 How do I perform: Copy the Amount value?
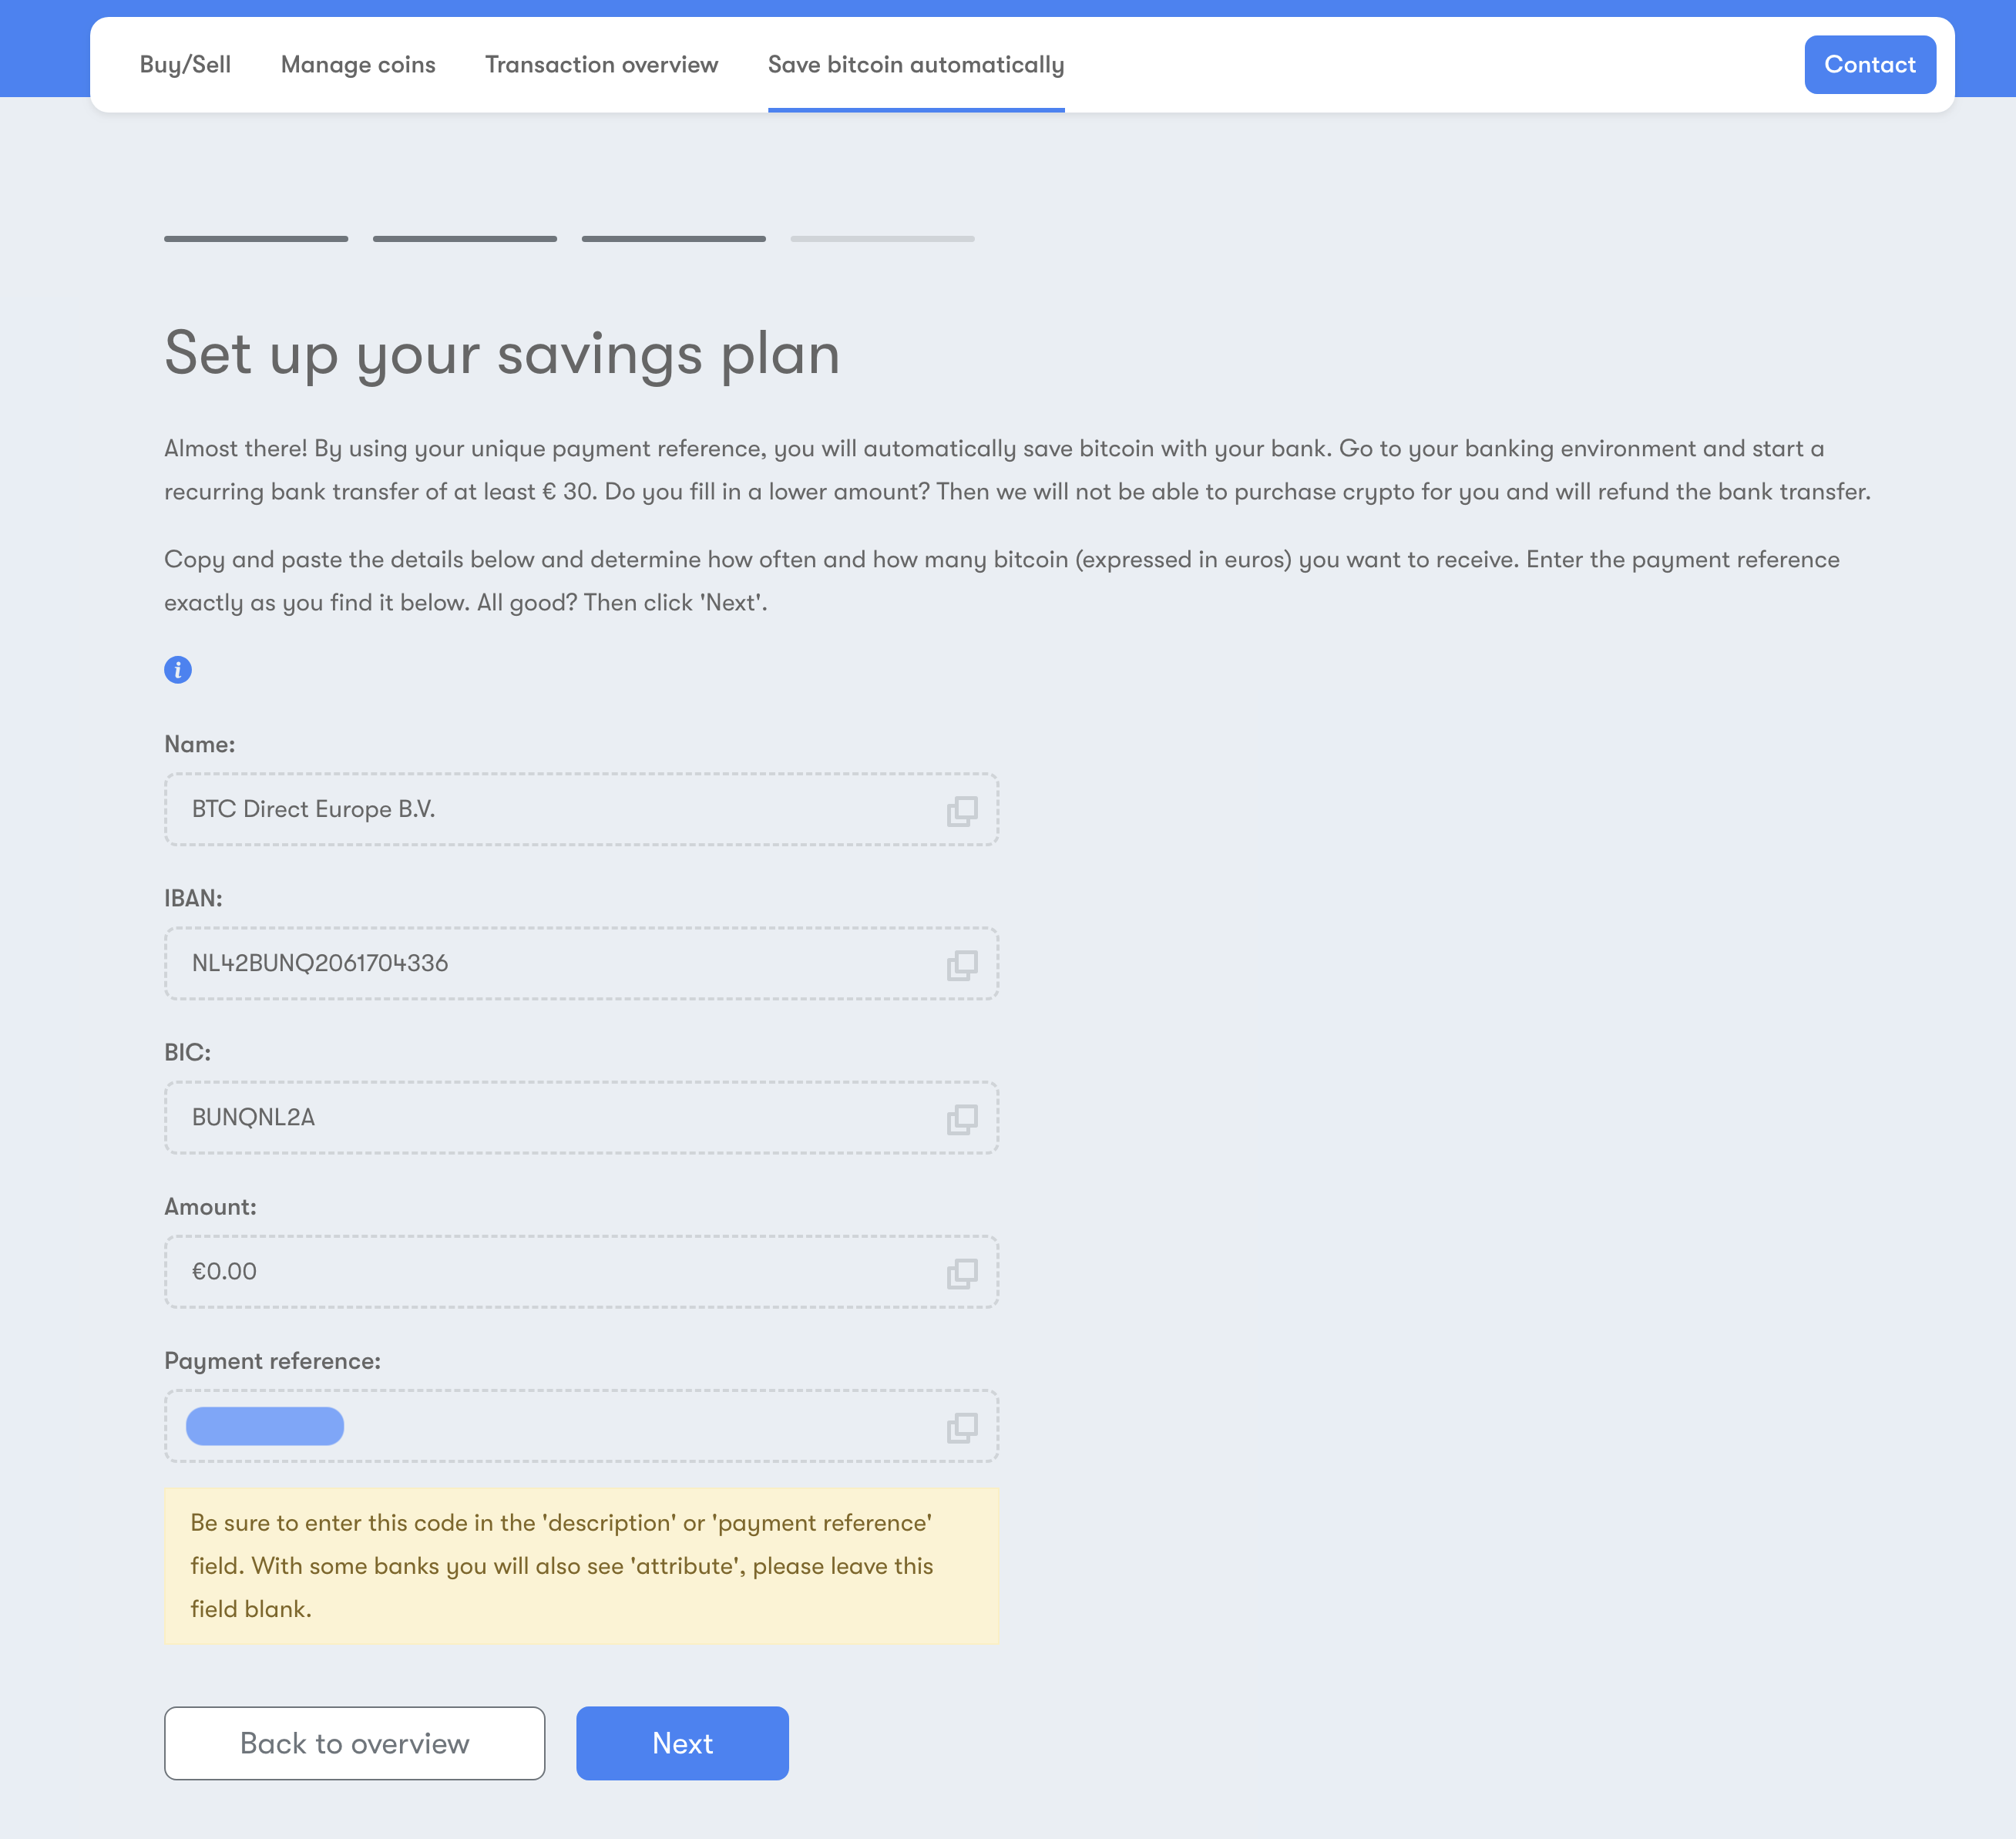(962, 1272)
